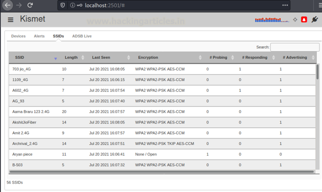Sort table by Encryption column
Screen dimensions: 322x192
pyautogui.click(x=167, y=57)
